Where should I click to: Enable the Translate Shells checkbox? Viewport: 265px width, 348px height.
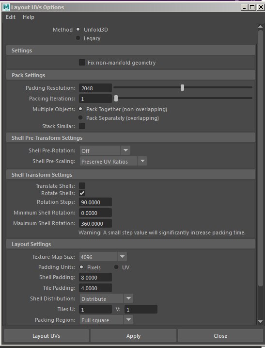82,185
